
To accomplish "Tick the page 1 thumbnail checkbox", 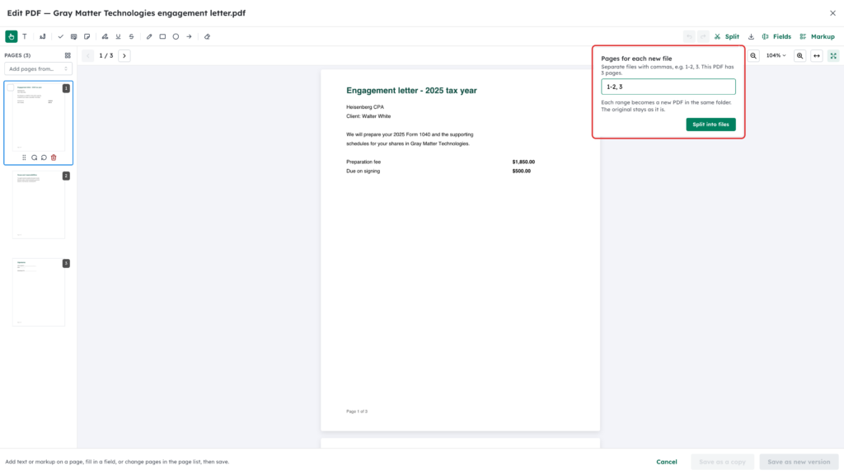I will click(11, 87).
